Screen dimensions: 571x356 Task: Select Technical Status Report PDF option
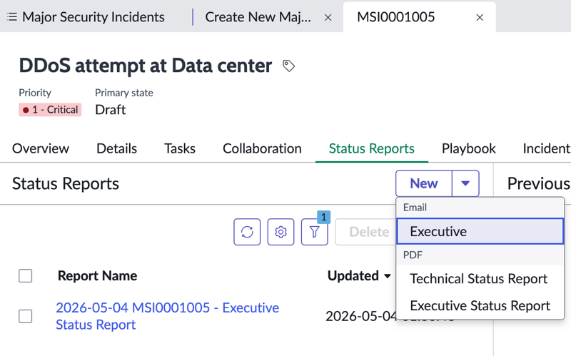tap(480, 278)
